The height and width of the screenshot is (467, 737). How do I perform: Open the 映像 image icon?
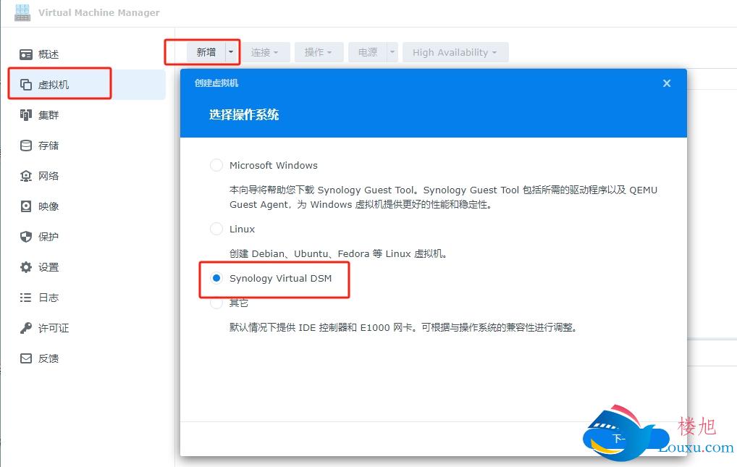[x=26, y=206]
